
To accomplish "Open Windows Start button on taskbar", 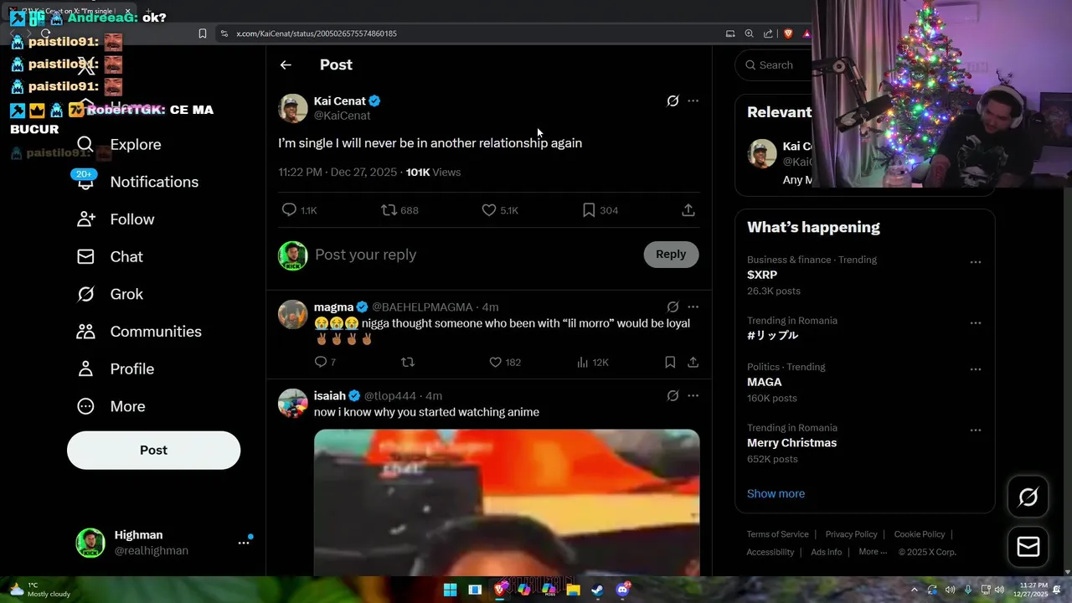I will (450, 590).
